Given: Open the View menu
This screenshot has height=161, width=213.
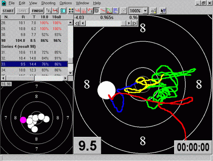Looking at the screenshot, I should [33, 3].
